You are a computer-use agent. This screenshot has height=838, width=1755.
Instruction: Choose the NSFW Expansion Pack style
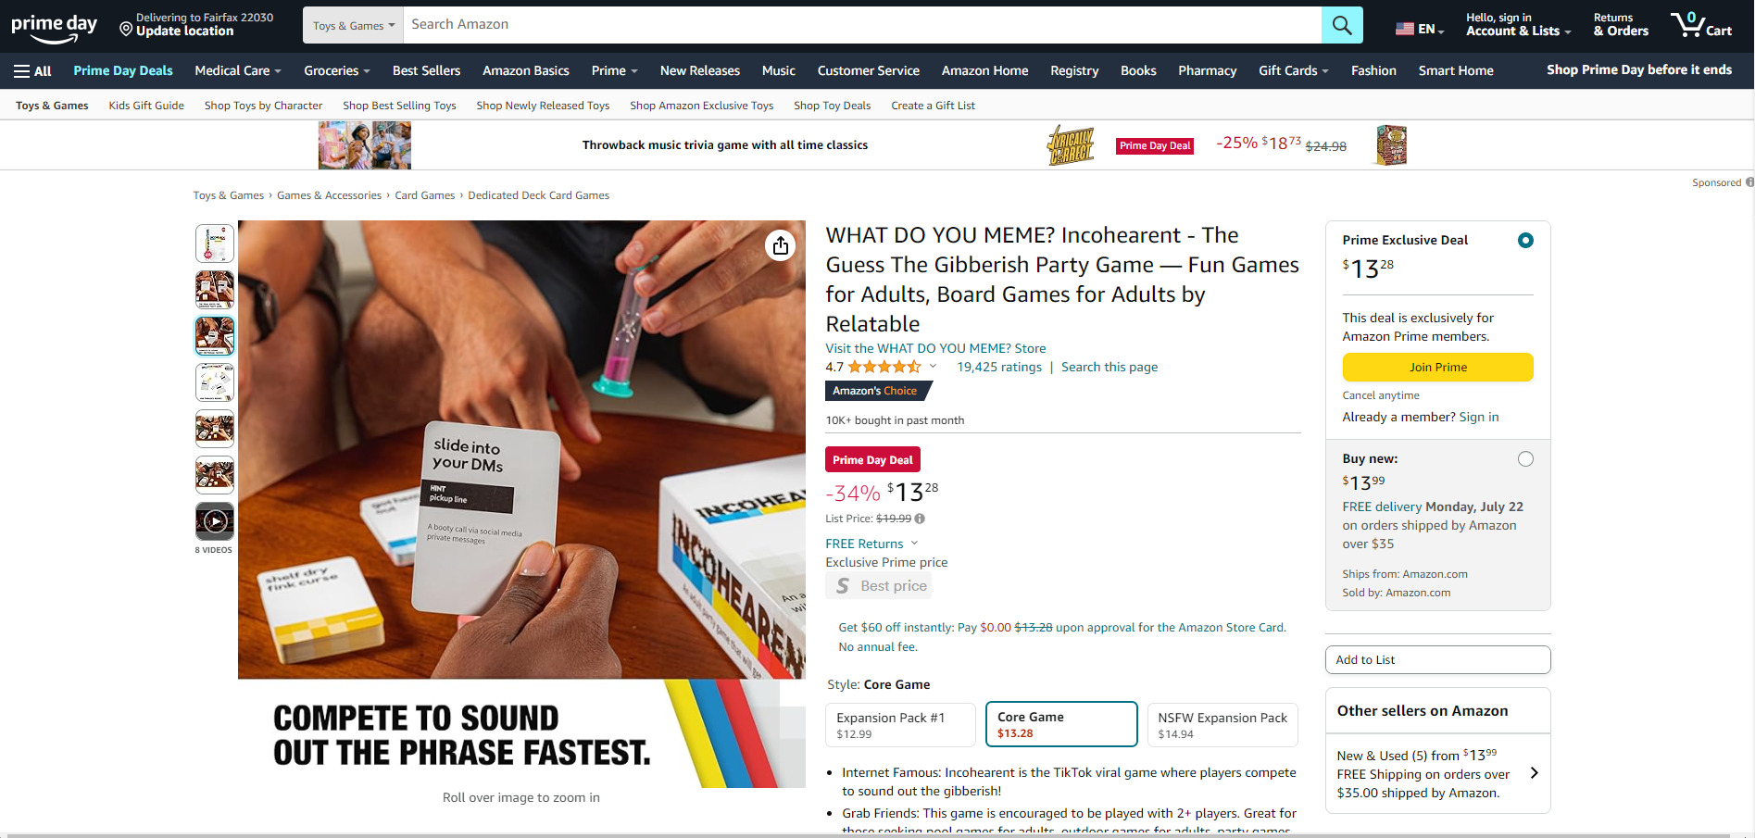pos(1222,724)
